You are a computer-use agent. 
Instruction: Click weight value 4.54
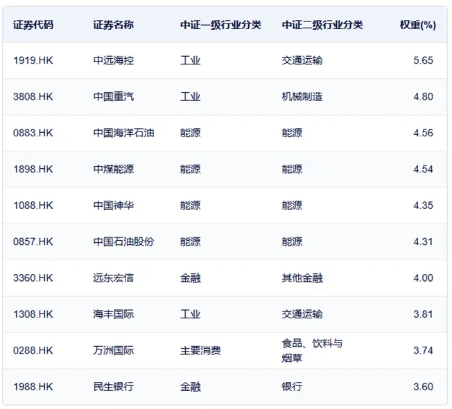coord(423,170)
